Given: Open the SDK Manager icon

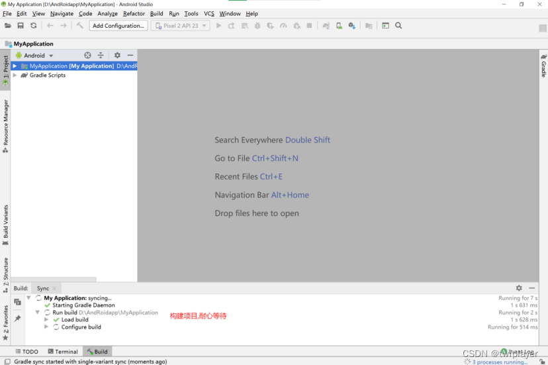Looking at the screenshot, I should coord(352,26).
